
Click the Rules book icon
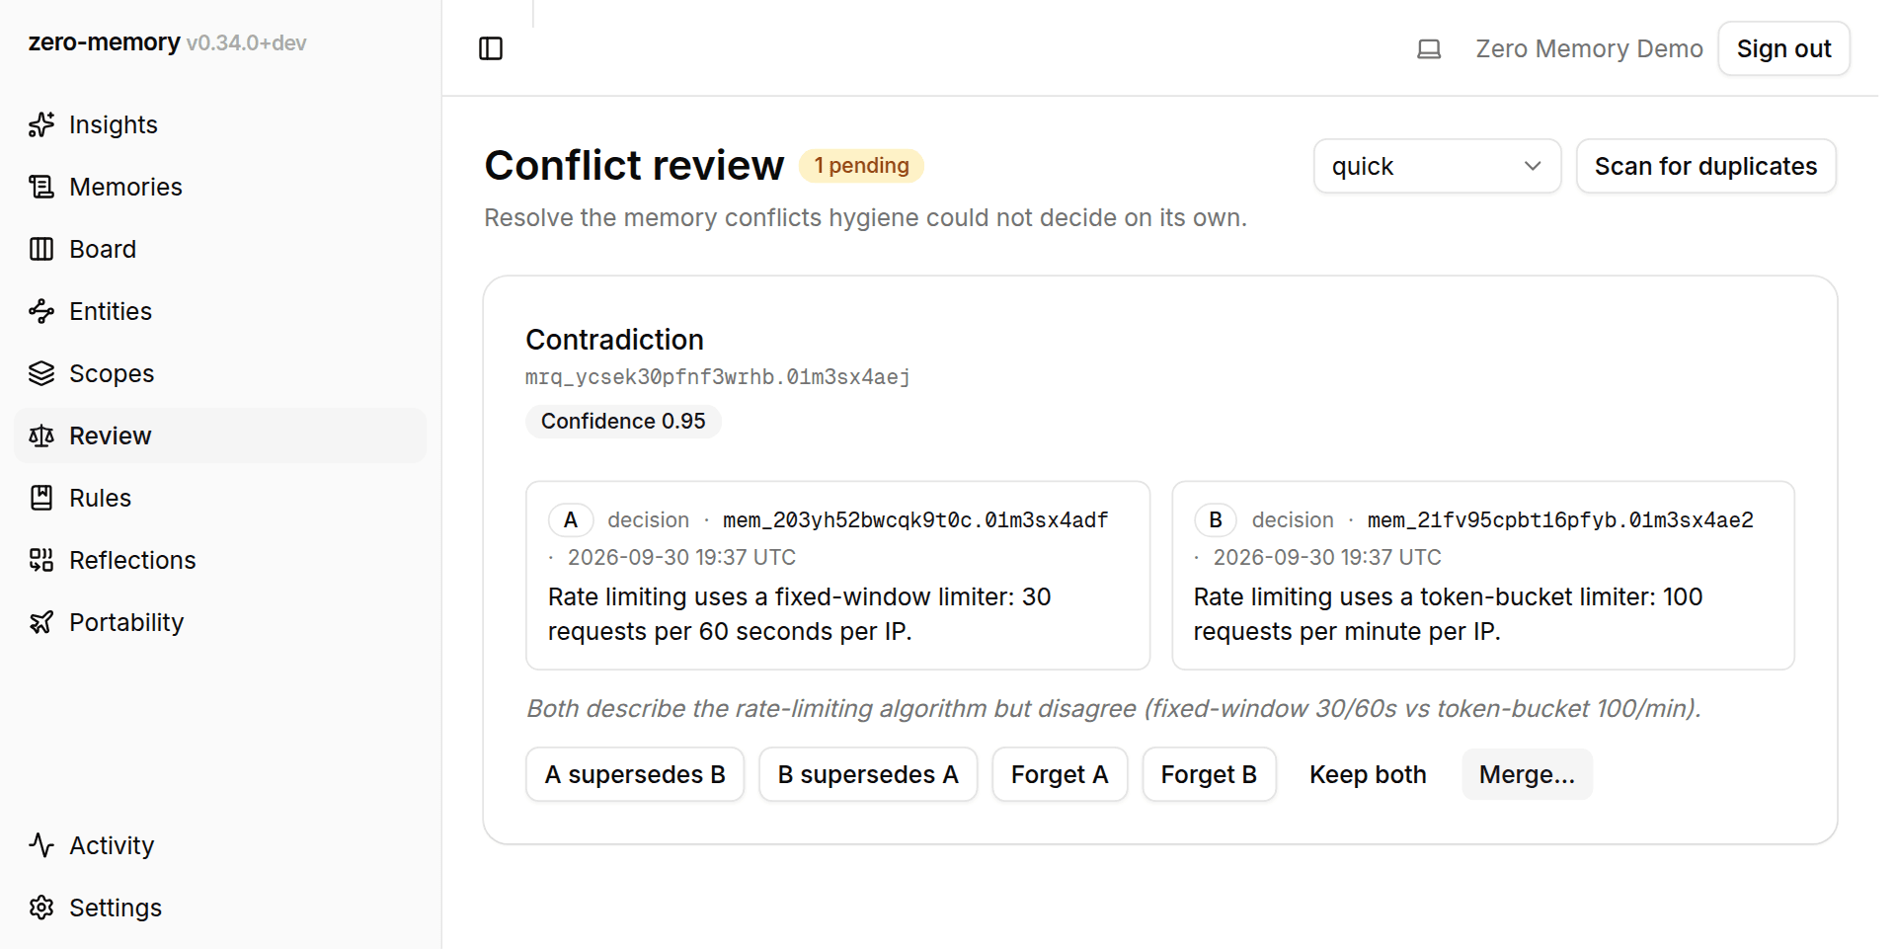[x=41, y=498]
